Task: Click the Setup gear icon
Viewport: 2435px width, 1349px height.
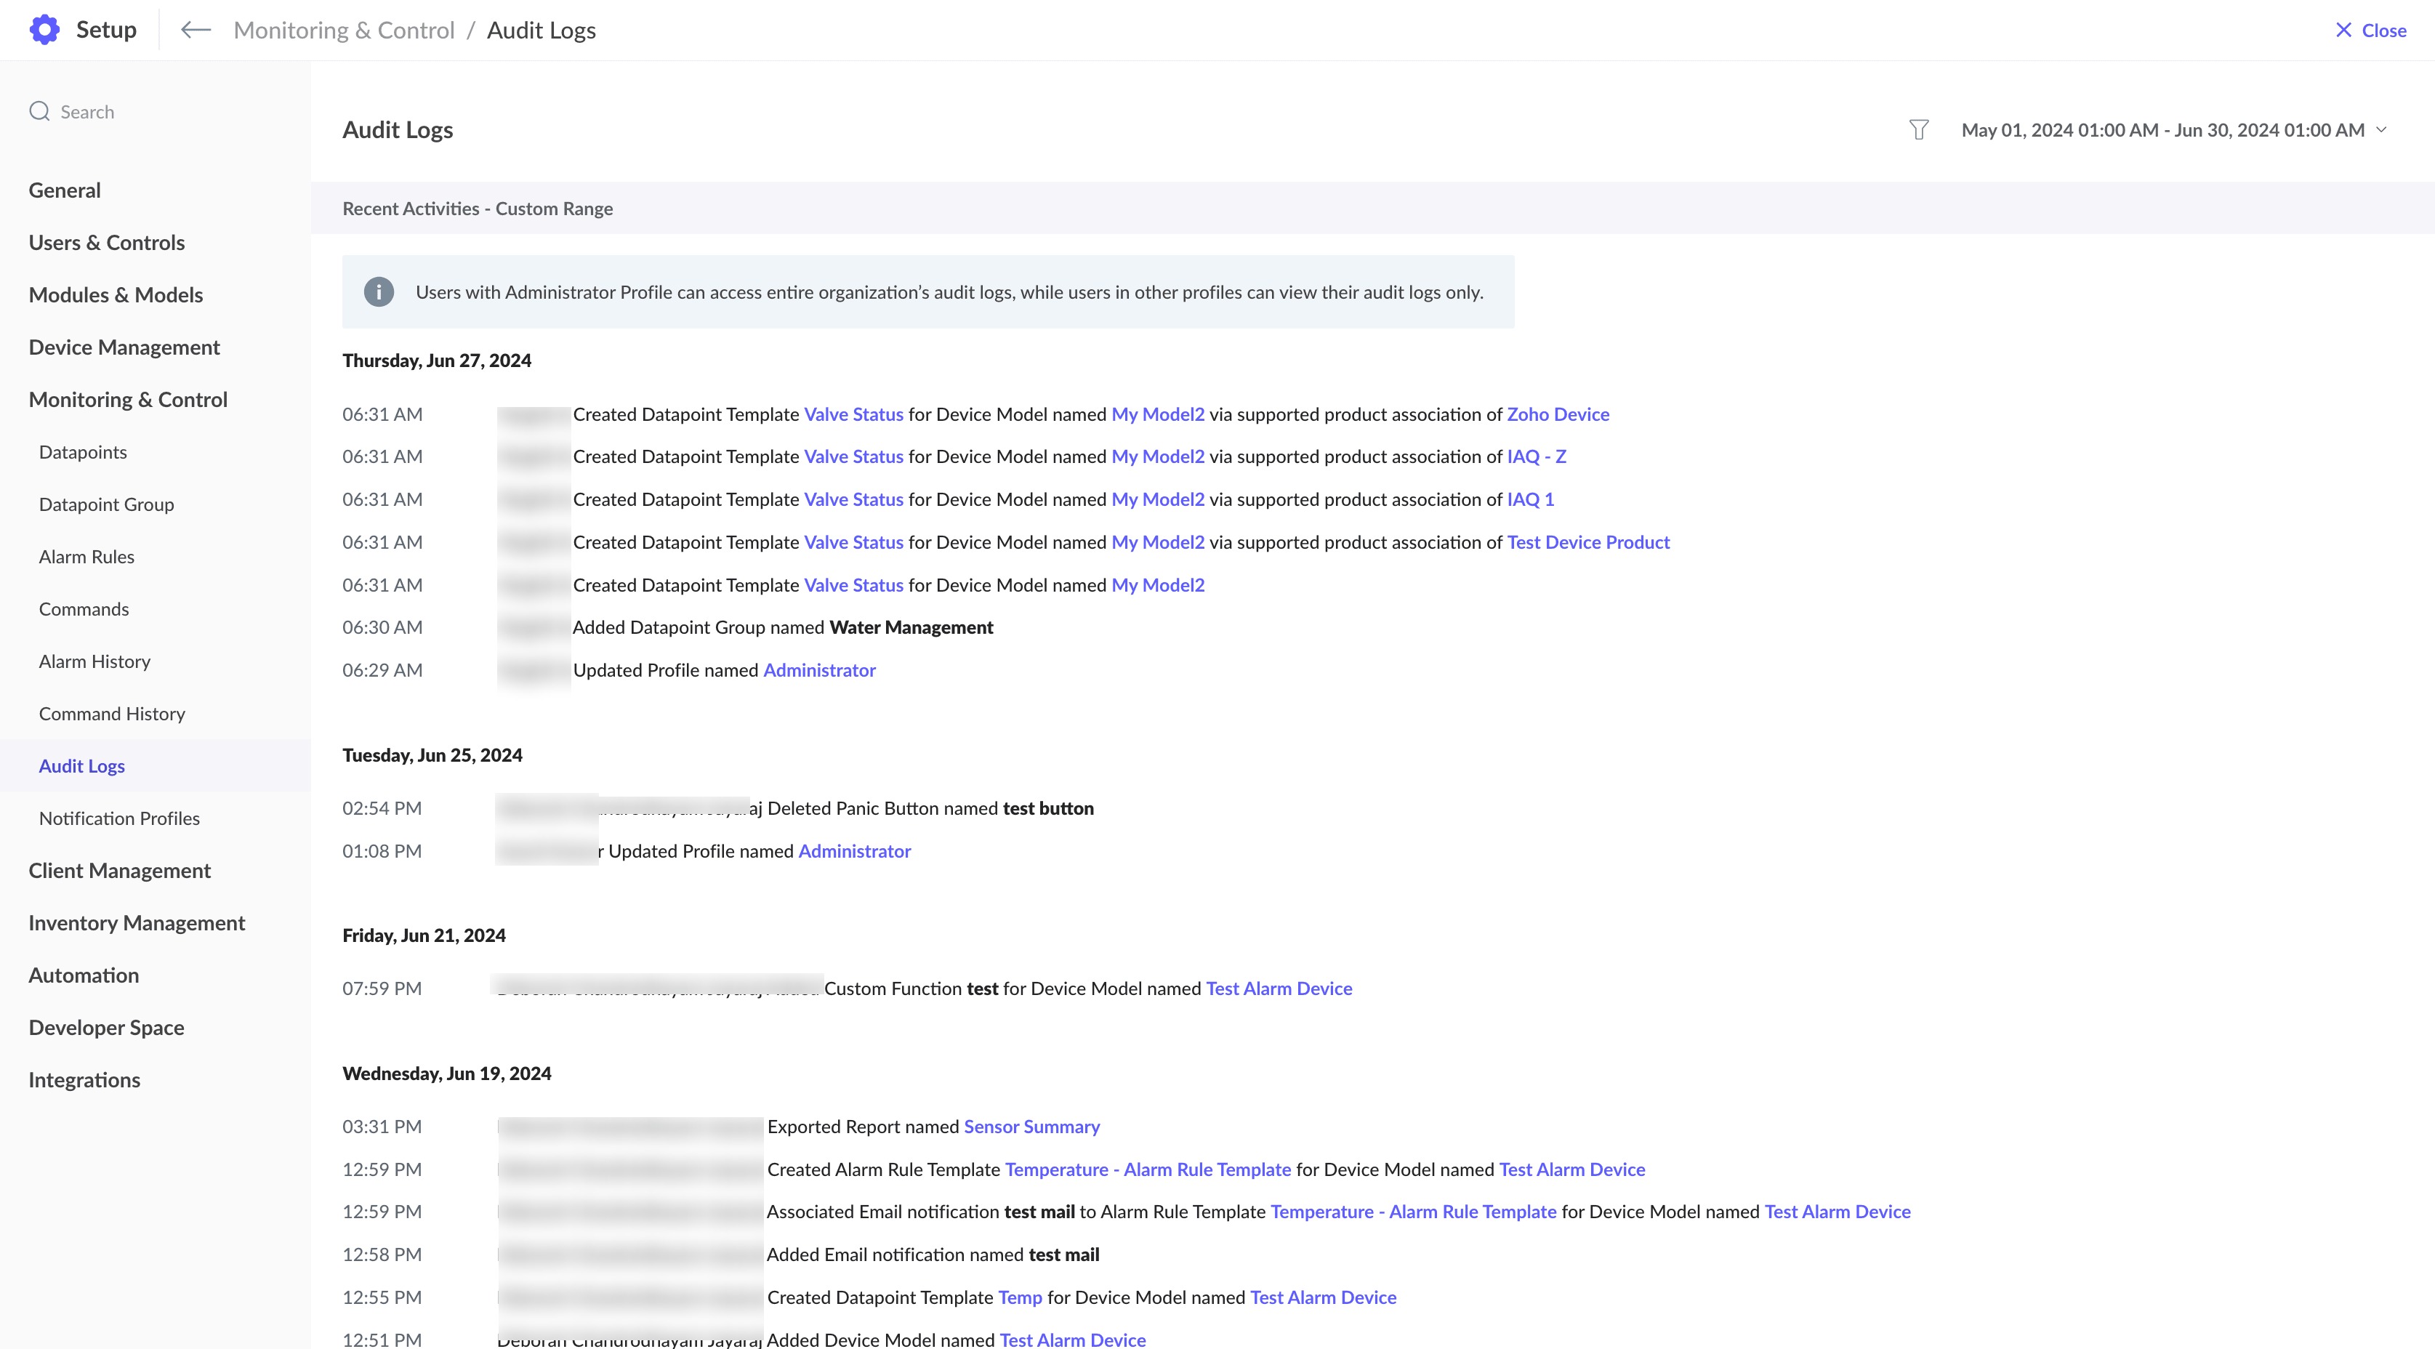Action: tap(44, 31)
